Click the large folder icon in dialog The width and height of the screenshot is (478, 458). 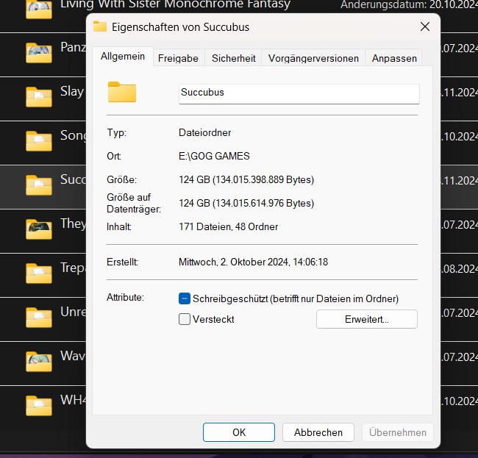pyautogui.click(x=122, y=92)
